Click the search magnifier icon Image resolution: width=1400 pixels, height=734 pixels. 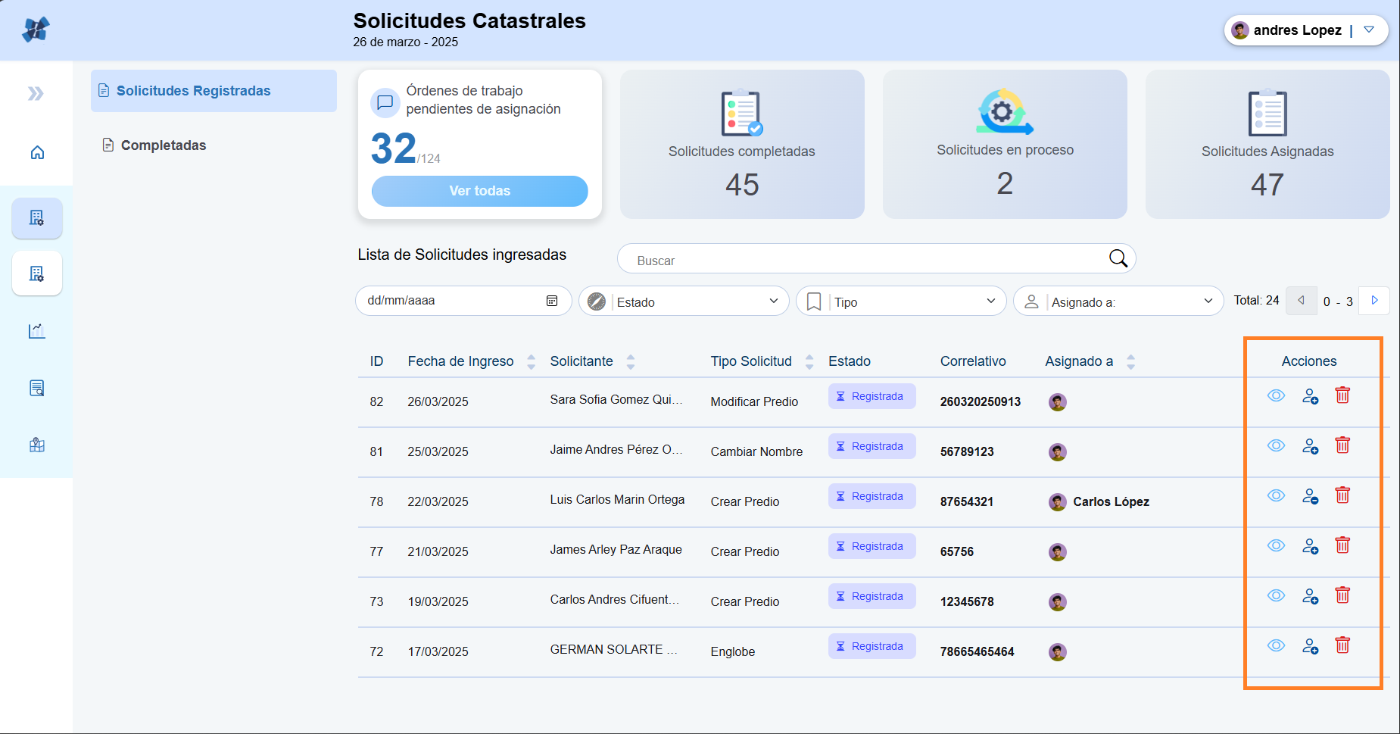[1118, 258]
